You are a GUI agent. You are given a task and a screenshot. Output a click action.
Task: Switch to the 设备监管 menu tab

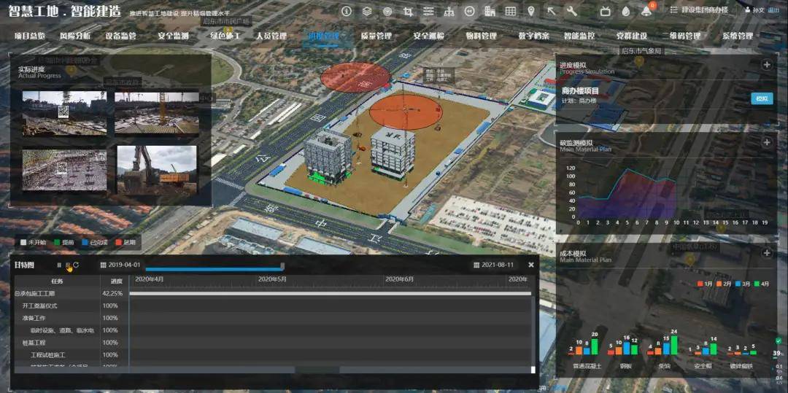120,36
